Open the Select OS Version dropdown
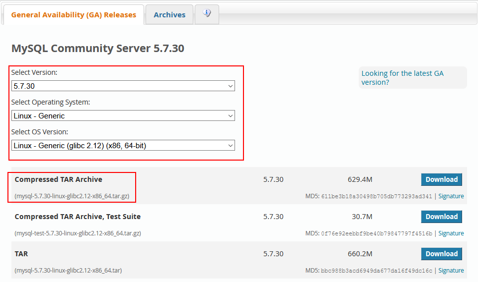Screen dimensions: 478x282 pos(123,145)
